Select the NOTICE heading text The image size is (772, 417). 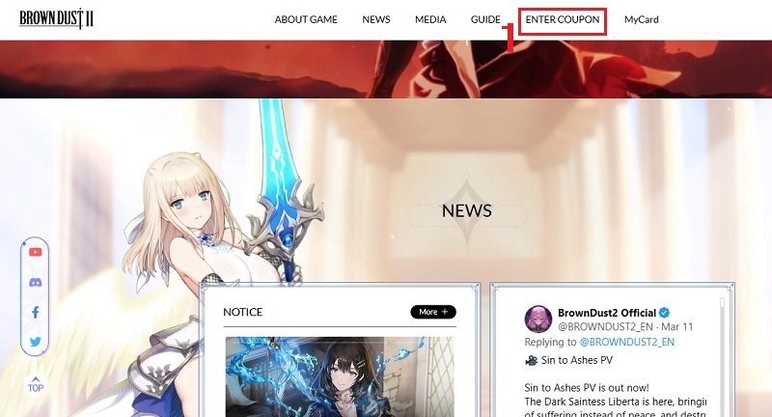pyautogui.click(x=243, y=312)
